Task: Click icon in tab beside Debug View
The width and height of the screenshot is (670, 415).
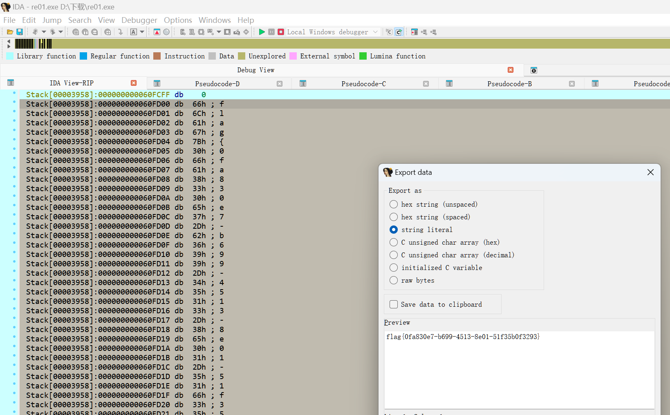Action: point(533,70)
